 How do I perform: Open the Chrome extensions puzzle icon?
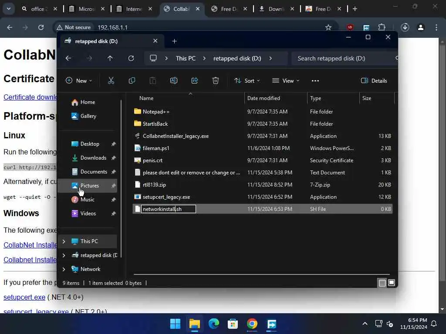pos(382,27)
